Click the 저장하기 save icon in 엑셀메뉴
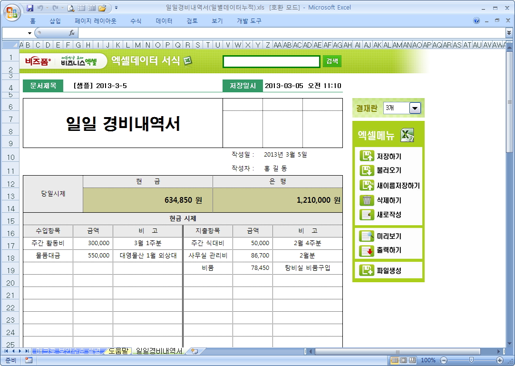 367,156
